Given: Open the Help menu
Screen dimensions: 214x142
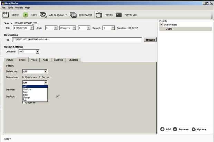Looking at the screenshot, I should point(27,8).
